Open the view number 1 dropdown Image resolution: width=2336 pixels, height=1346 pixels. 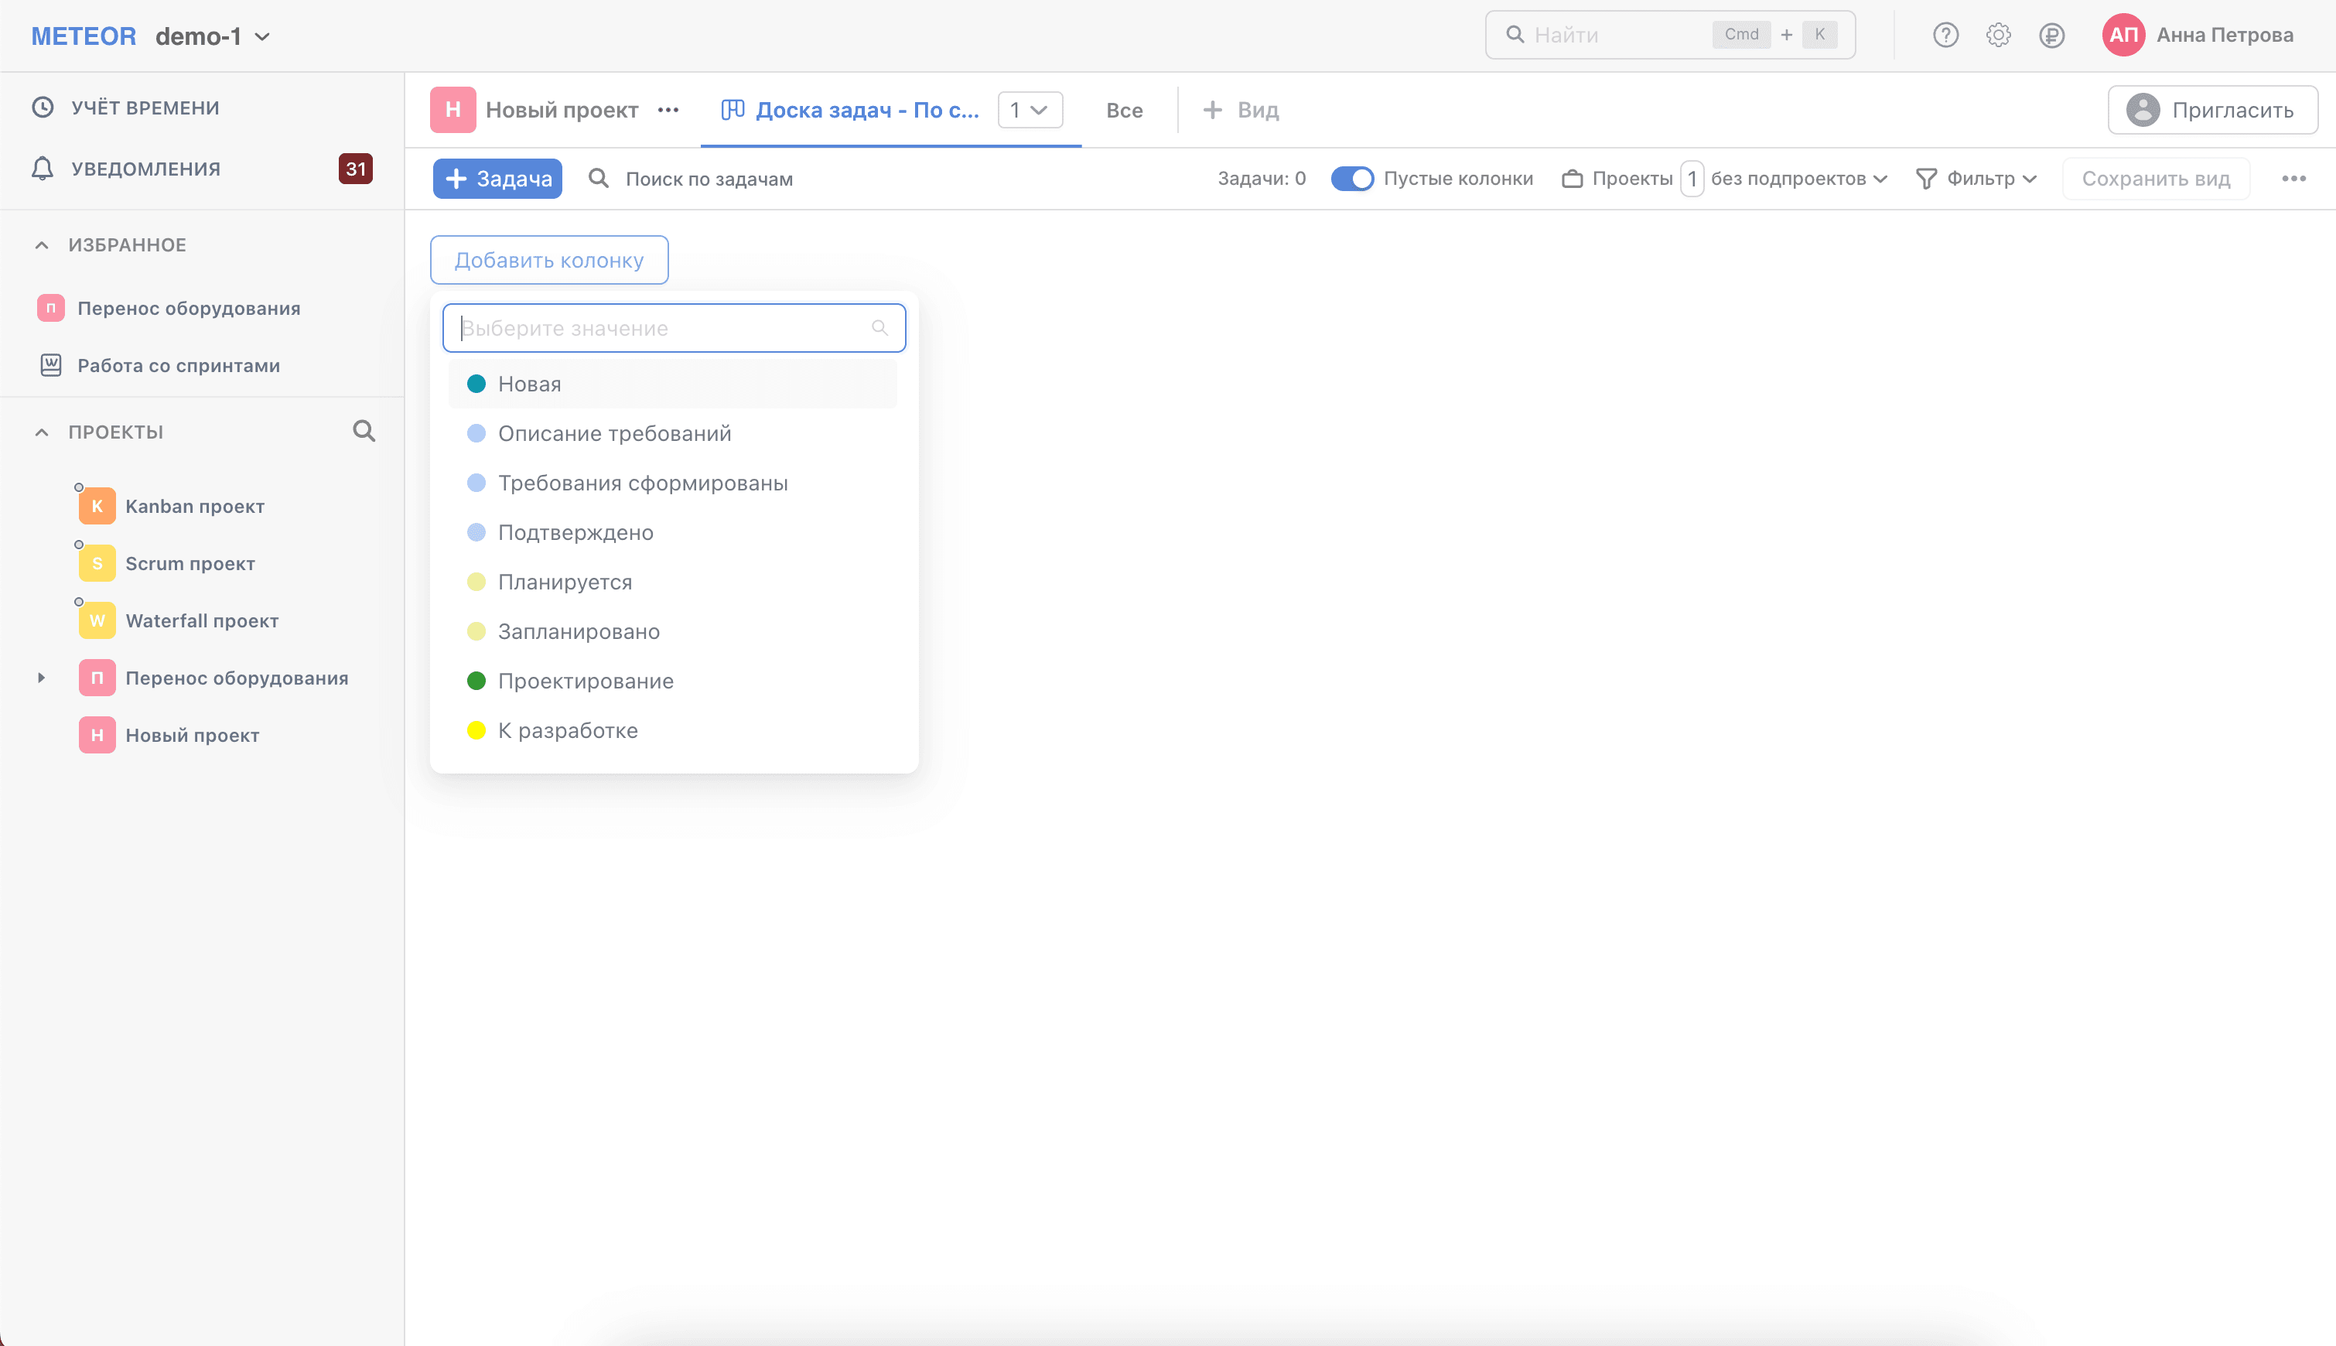coord(1030,110)
